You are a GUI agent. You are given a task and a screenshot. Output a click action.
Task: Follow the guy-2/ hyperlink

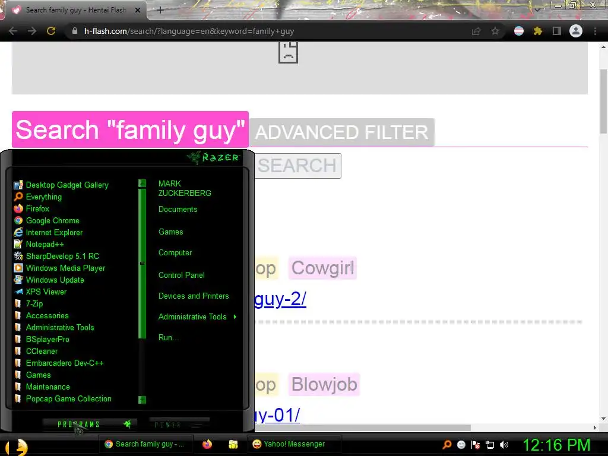(280, 299)
